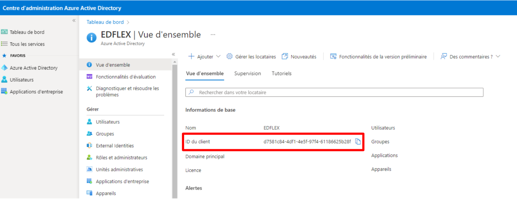The image size is (517, 199).
Task: Click the Applications d'entreprise grid icon in favorites
Action: pyautogui.click(x=4, y=91)
